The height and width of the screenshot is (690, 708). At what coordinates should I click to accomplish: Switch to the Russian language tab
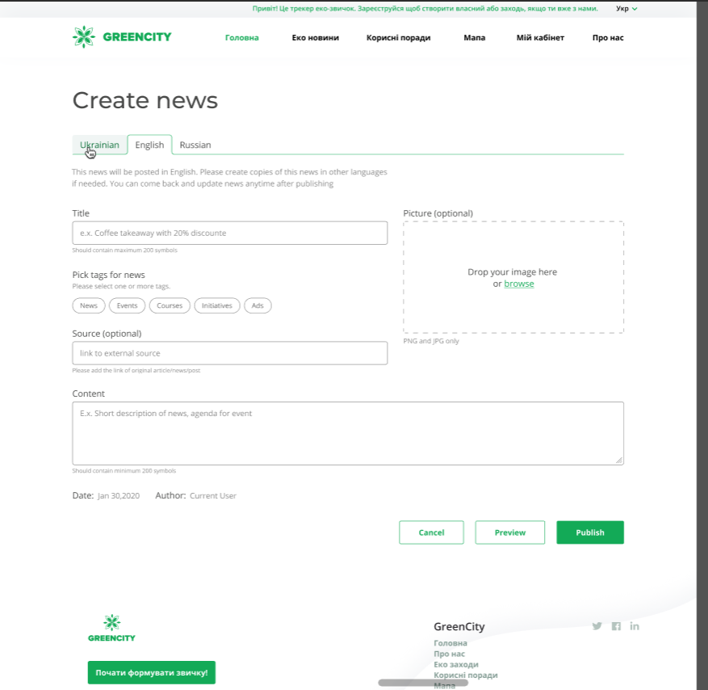tap(195, 145)
